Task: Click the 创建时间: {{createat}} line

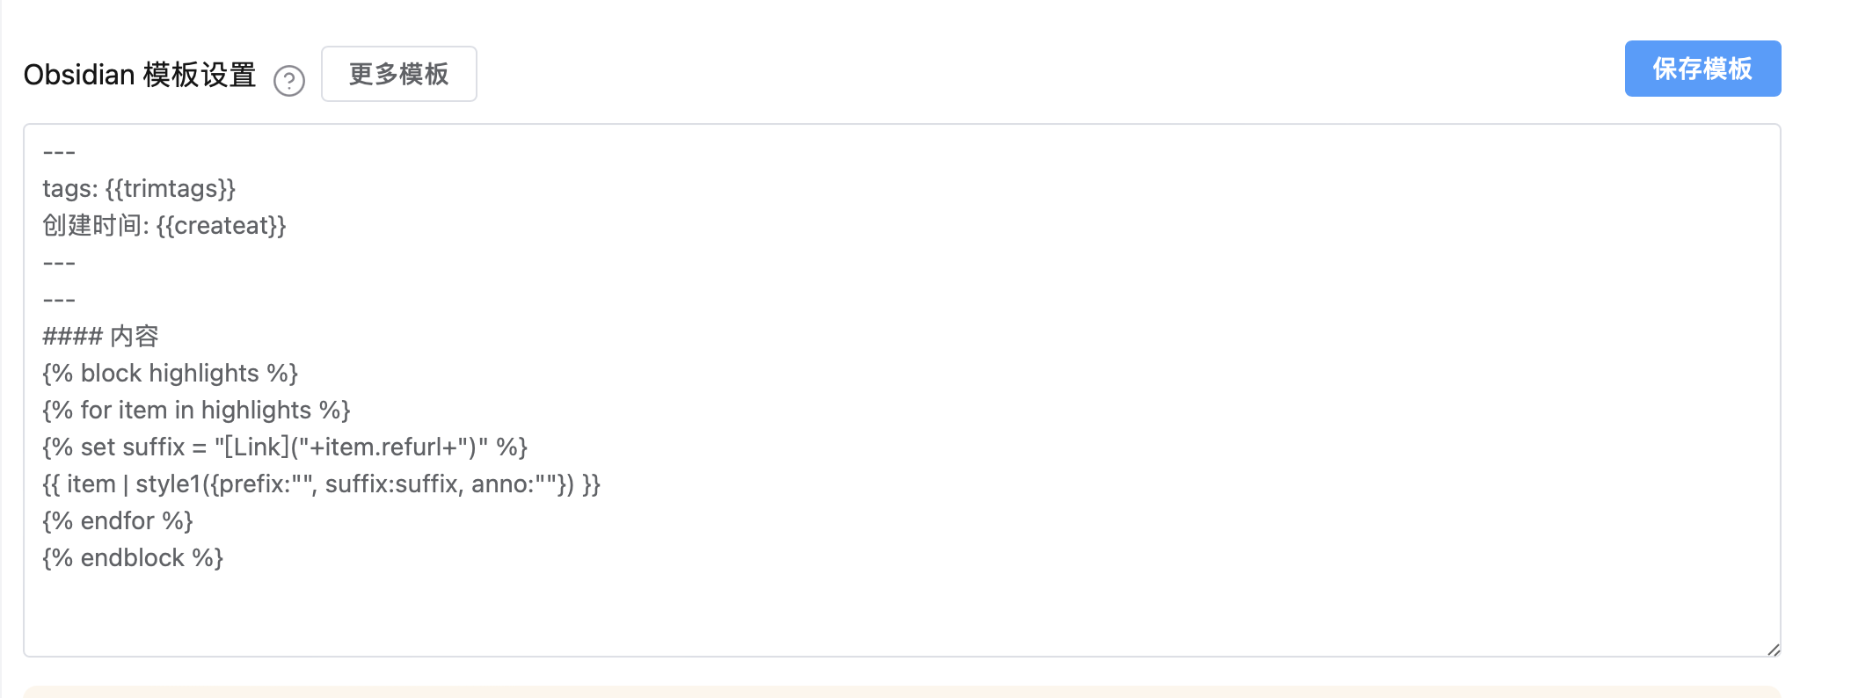Action: click(x=164, y=226)
